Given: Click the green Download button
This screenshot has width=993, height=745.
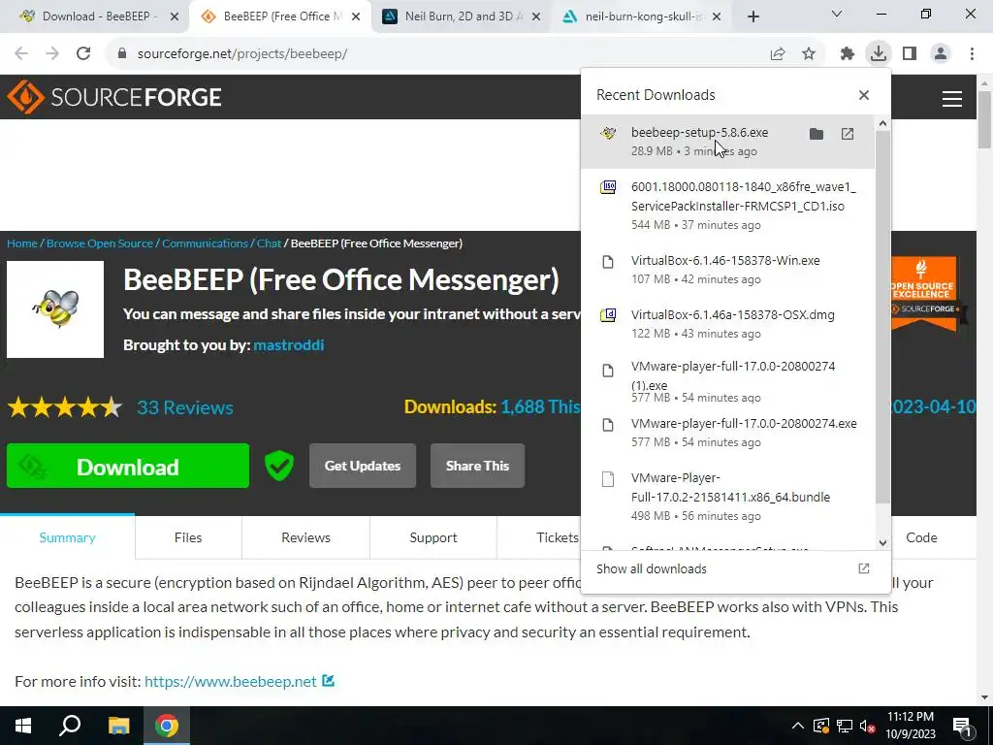Looking at the screenshot, I should click(128, 467).
